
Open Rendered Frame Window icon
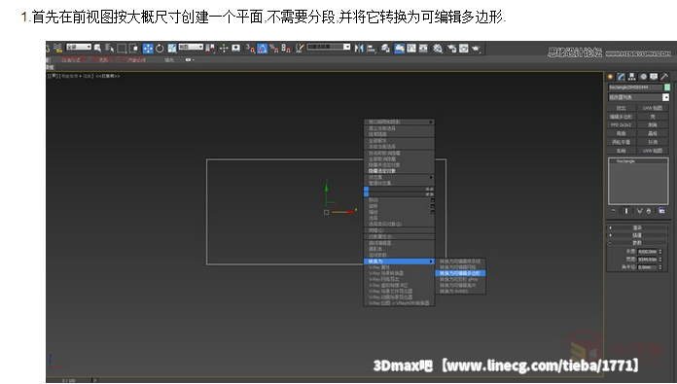tap(464, 49)
